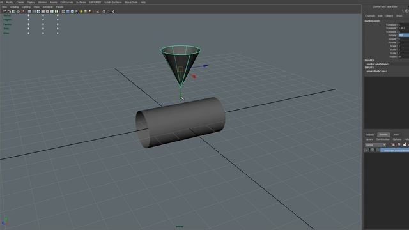
Task: Click the makeNurbCone1 input node
Action: click(x=377, y=71)
